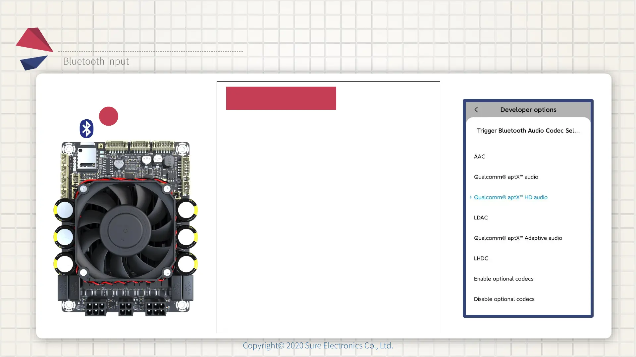Click the blue Bluetooth logo icon

(86, 129)
